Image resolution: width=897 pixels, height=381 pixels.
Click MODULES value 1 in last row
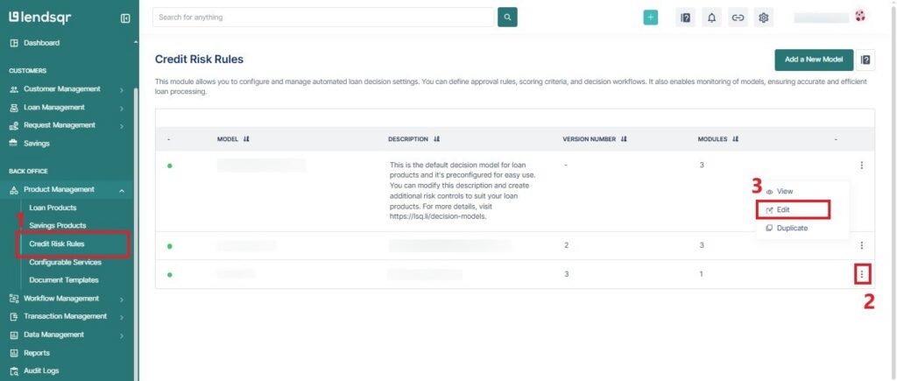click(701, 275)
